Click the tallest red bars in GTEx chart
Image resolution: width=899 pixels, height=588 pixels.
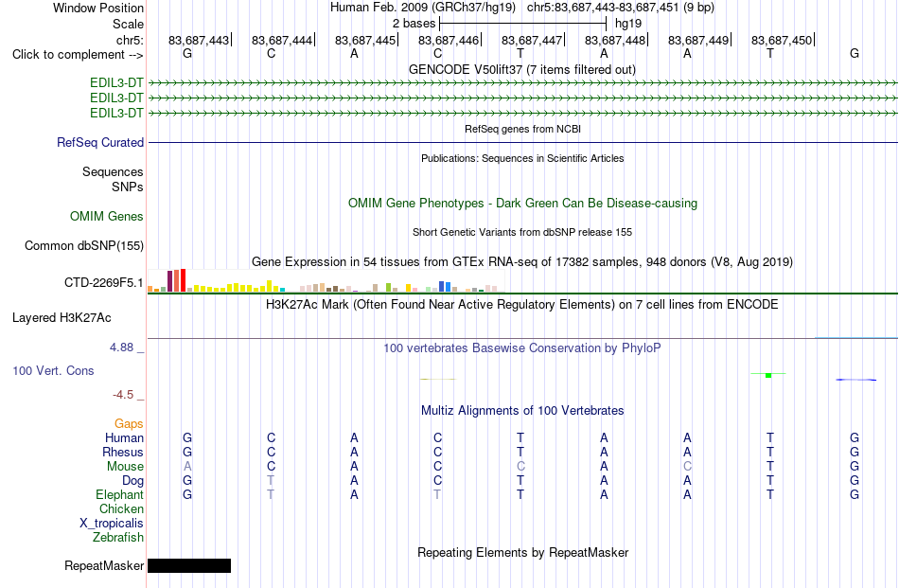pyautogui.click(x=180, y=280)
